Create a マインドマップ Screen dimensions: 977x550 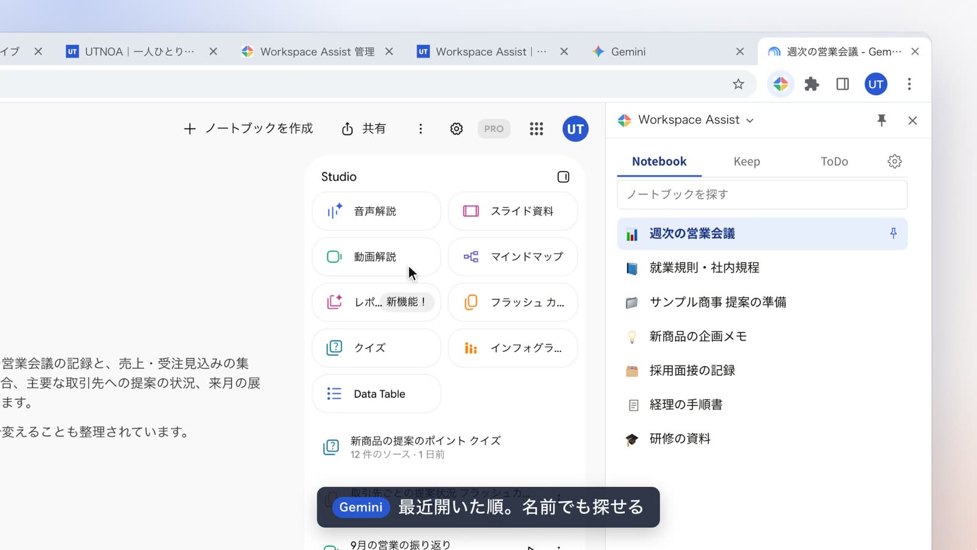513,257
